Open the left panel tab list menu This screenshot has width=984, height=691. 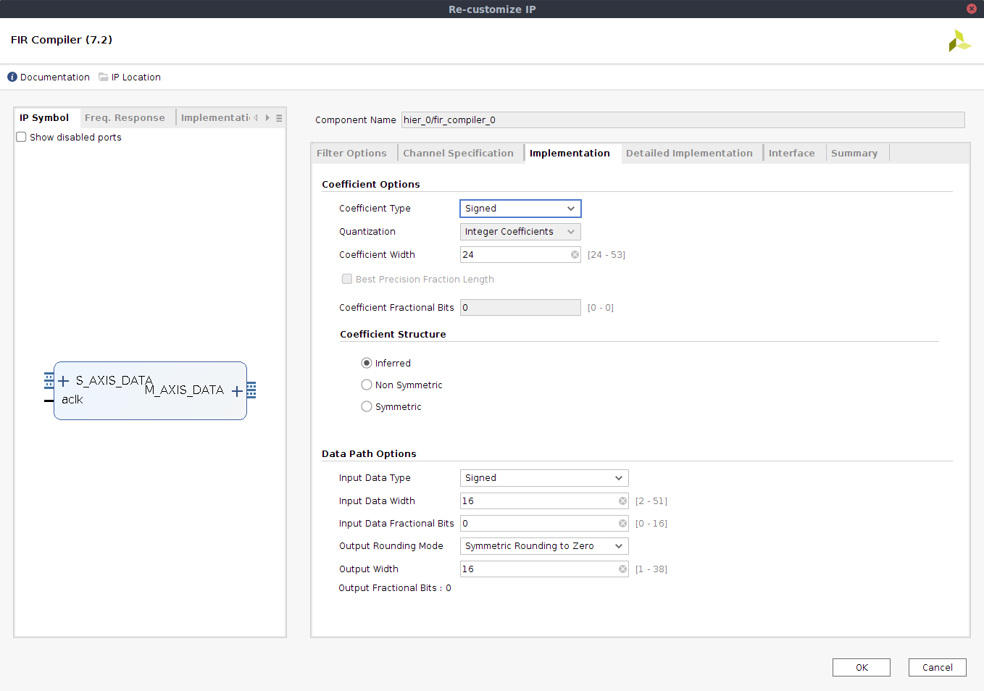coord(279,118)
